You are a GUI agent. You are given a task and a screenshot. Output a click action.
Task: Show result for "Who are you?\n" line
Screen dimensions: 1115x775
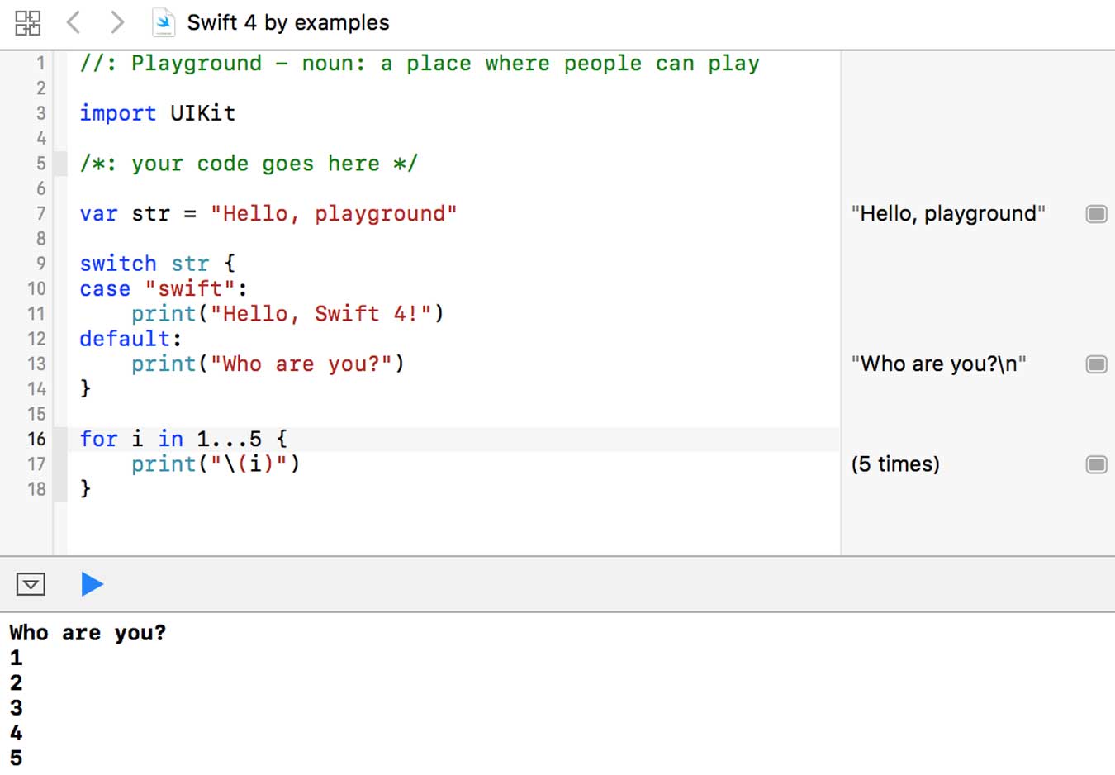coord(1096,364)
